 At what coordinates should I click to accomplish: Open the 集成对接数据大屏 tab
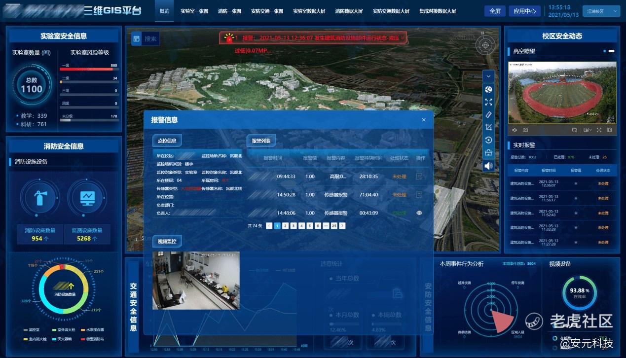(438, 11)
